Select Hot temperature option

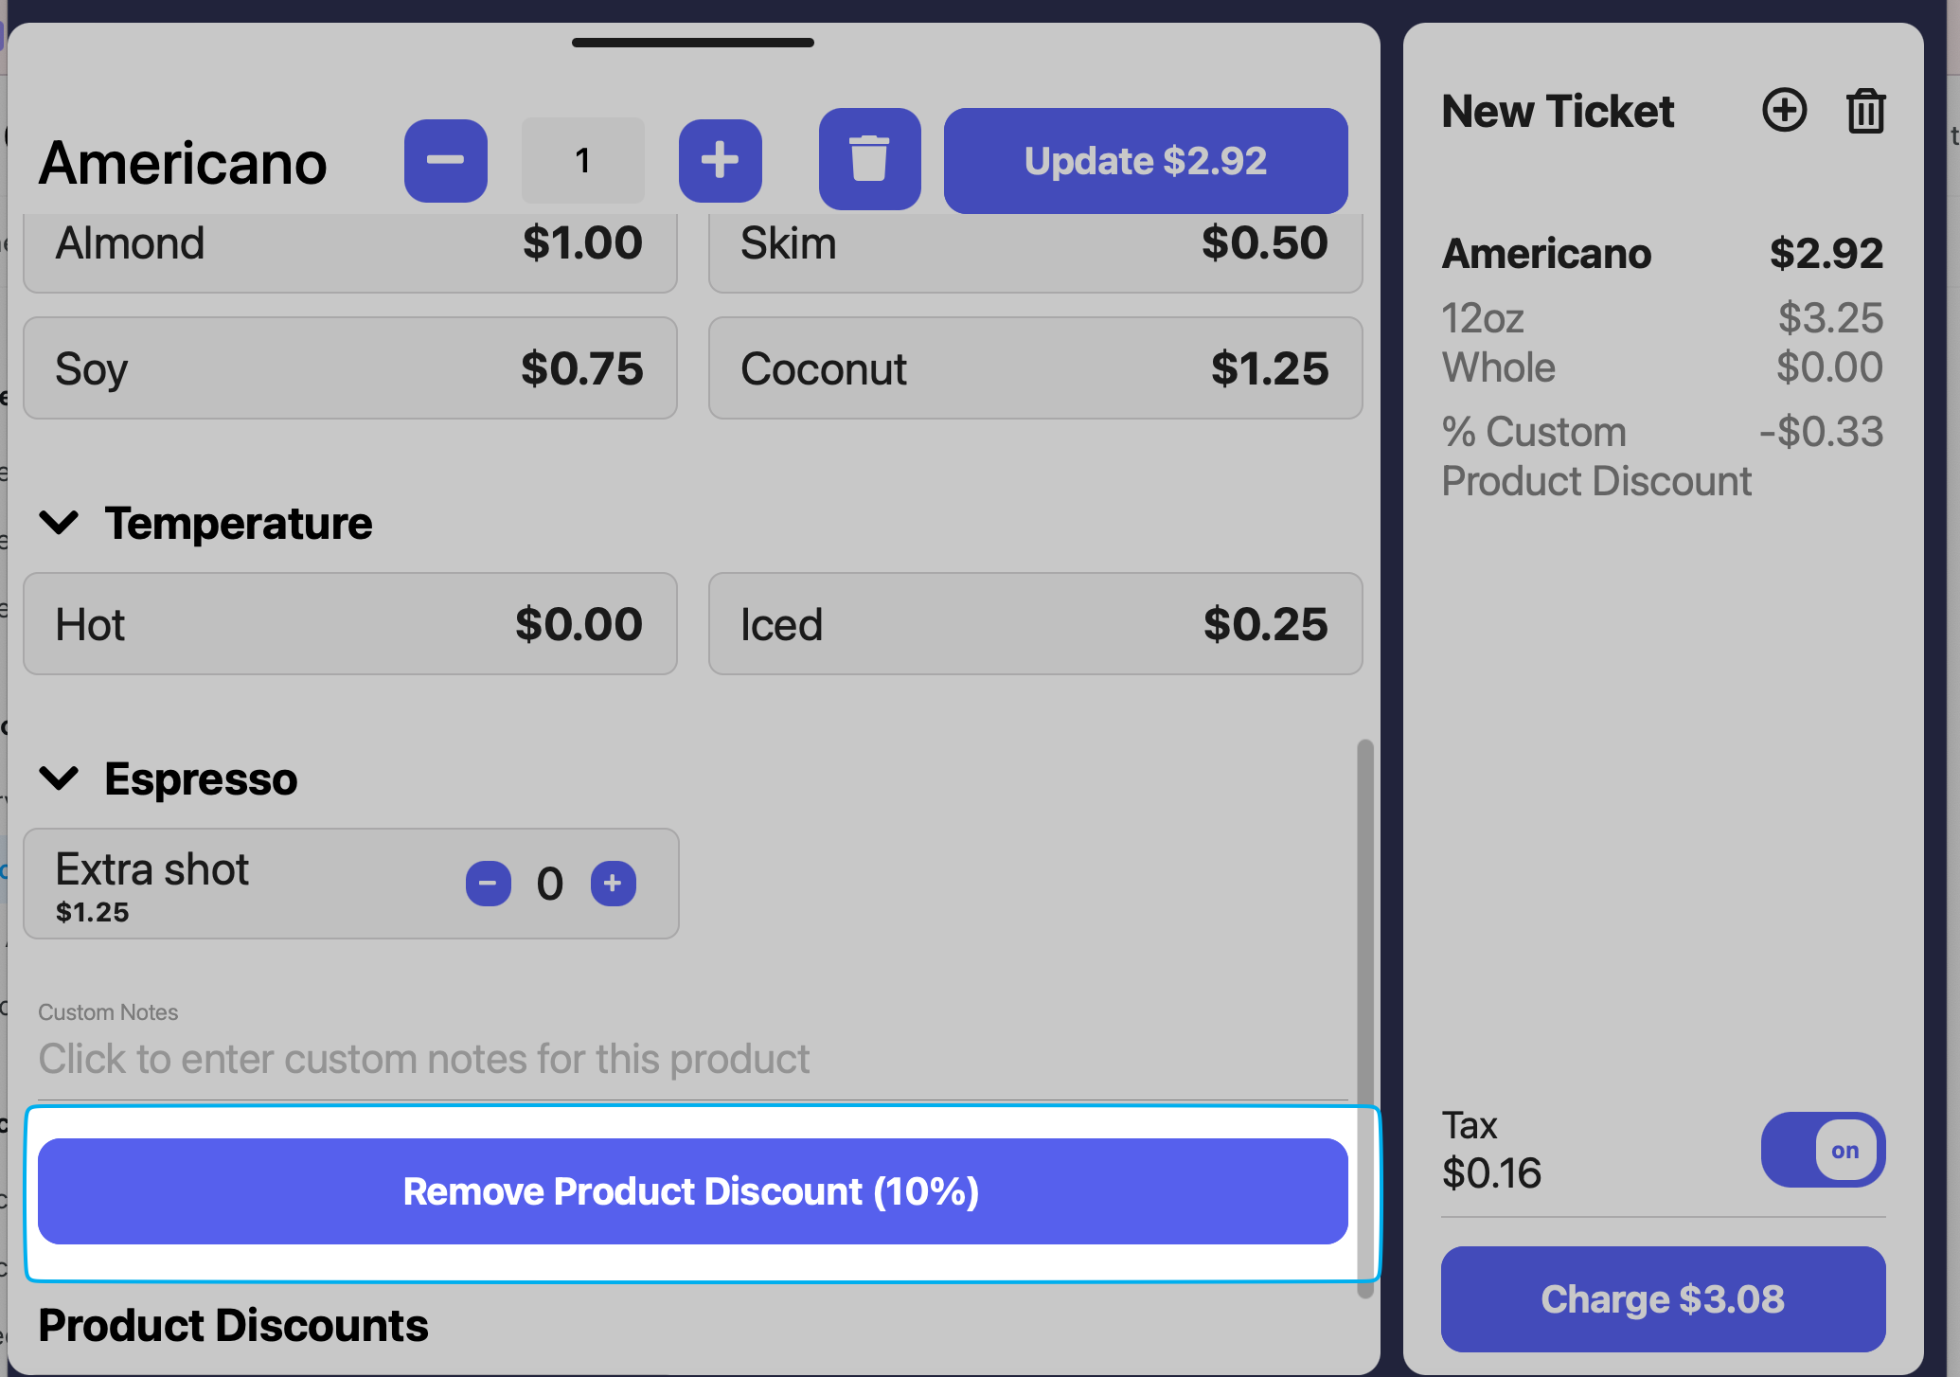349,624
